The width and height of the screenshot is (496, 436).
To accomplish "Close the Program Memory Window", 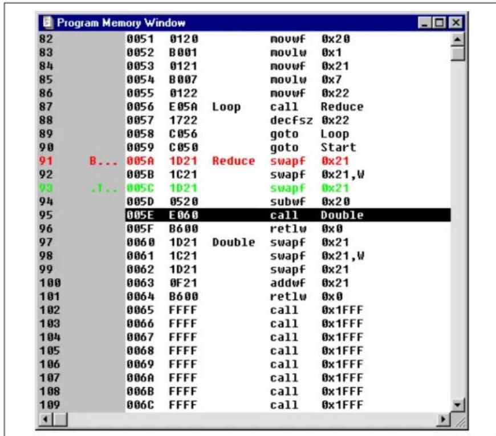I will pos(456,23).
